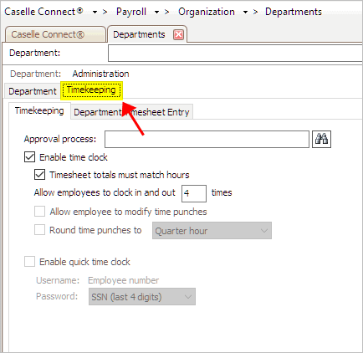Screen dimensions: 363x353
Task: Open the SSN (last 4 digits) password dropdown
Action: [142, 297]
